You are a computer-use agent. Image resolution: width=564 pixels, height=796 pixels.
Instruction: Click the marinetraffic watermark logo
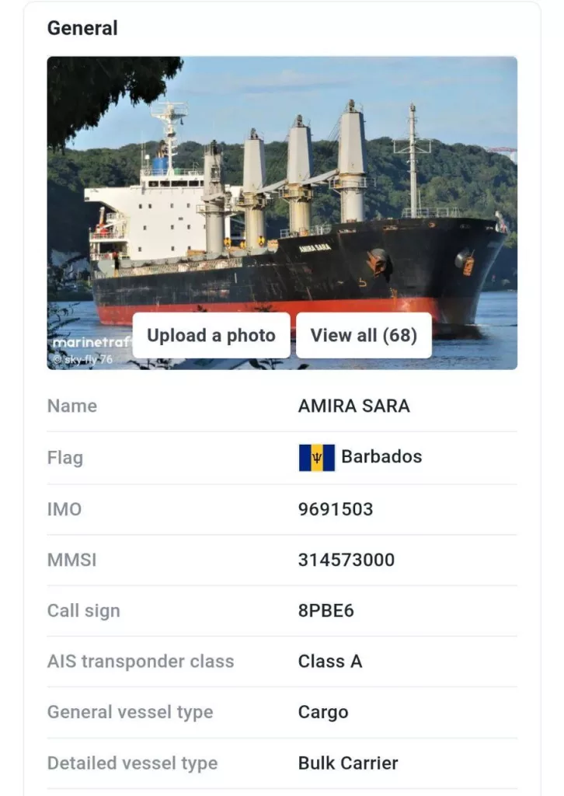click(x=90, y=342)
